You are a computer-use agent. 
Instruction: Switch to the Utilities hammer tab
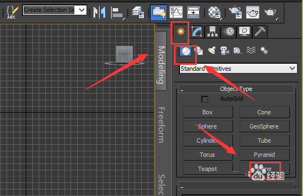260,32
